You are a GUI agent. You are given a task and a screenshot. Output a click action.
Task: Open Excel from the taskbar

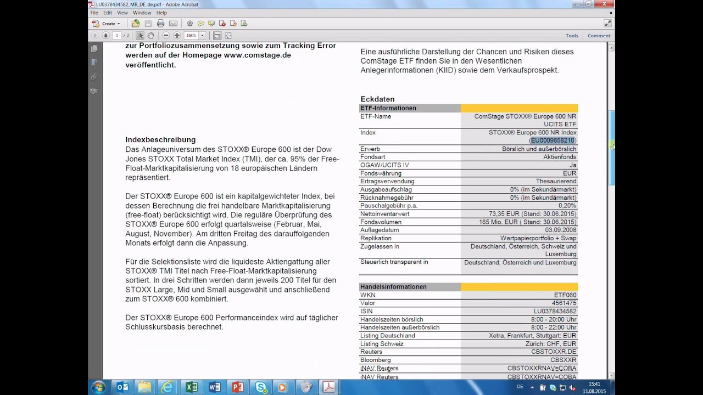pyautogui.click(x=191, y=387)
